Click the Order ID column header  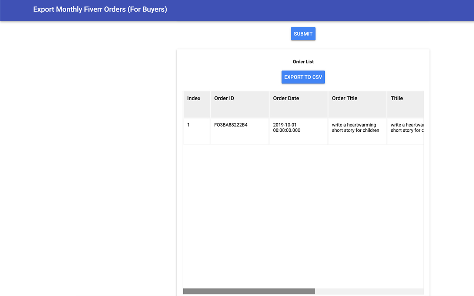click(240, 104)
